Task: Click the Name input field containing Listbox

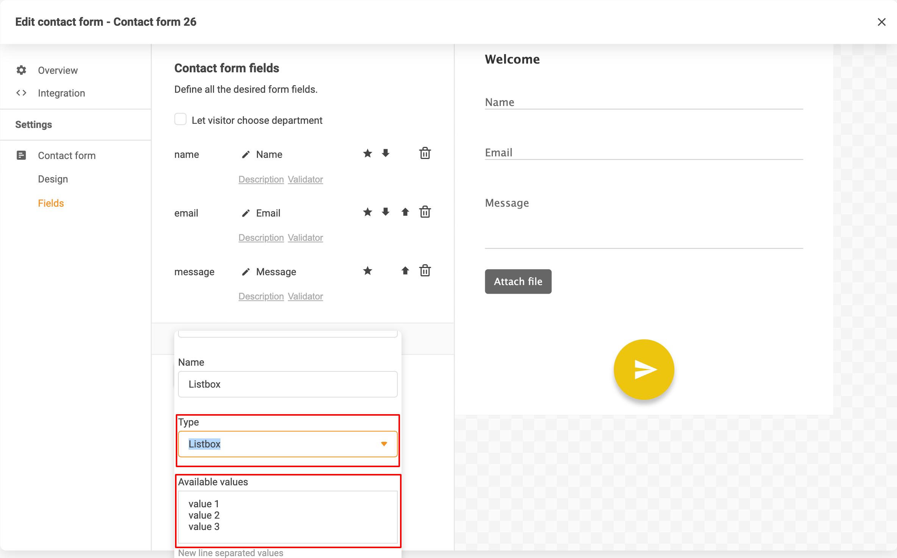Action: 287,384
